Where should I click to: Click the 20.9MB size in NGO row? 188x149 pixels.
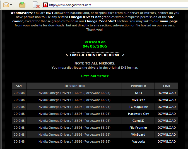19,93
